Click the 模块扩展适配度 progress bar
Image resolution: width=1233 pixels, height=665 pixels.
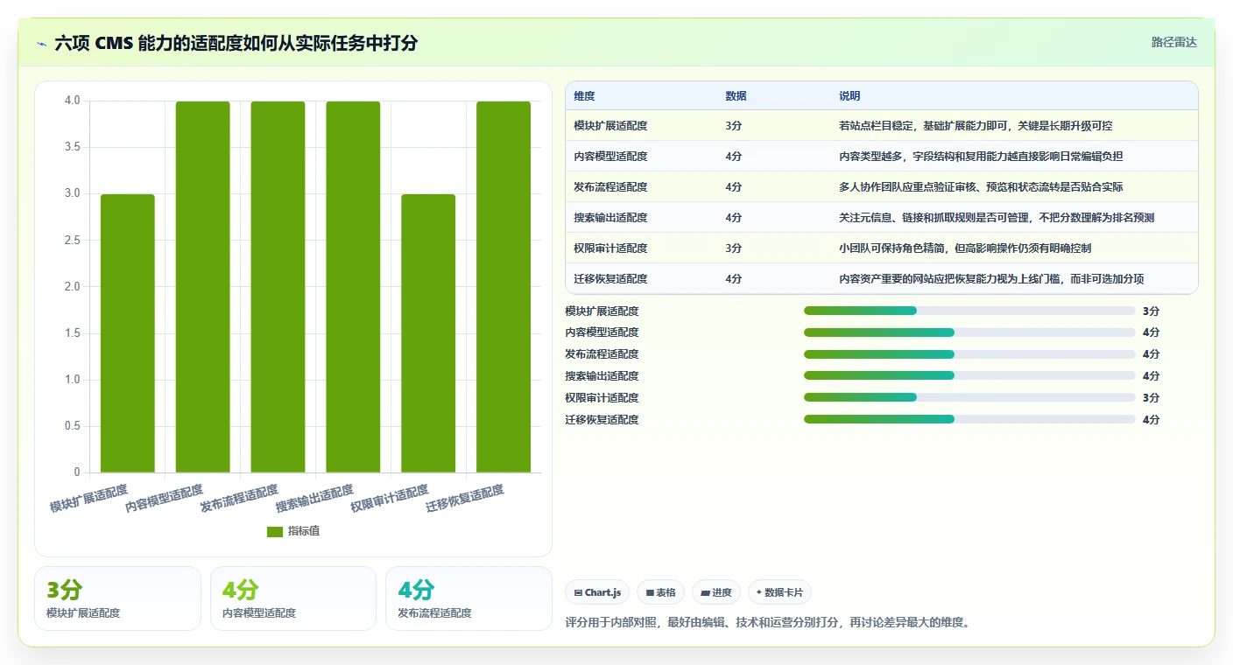[x=969, y=311]
